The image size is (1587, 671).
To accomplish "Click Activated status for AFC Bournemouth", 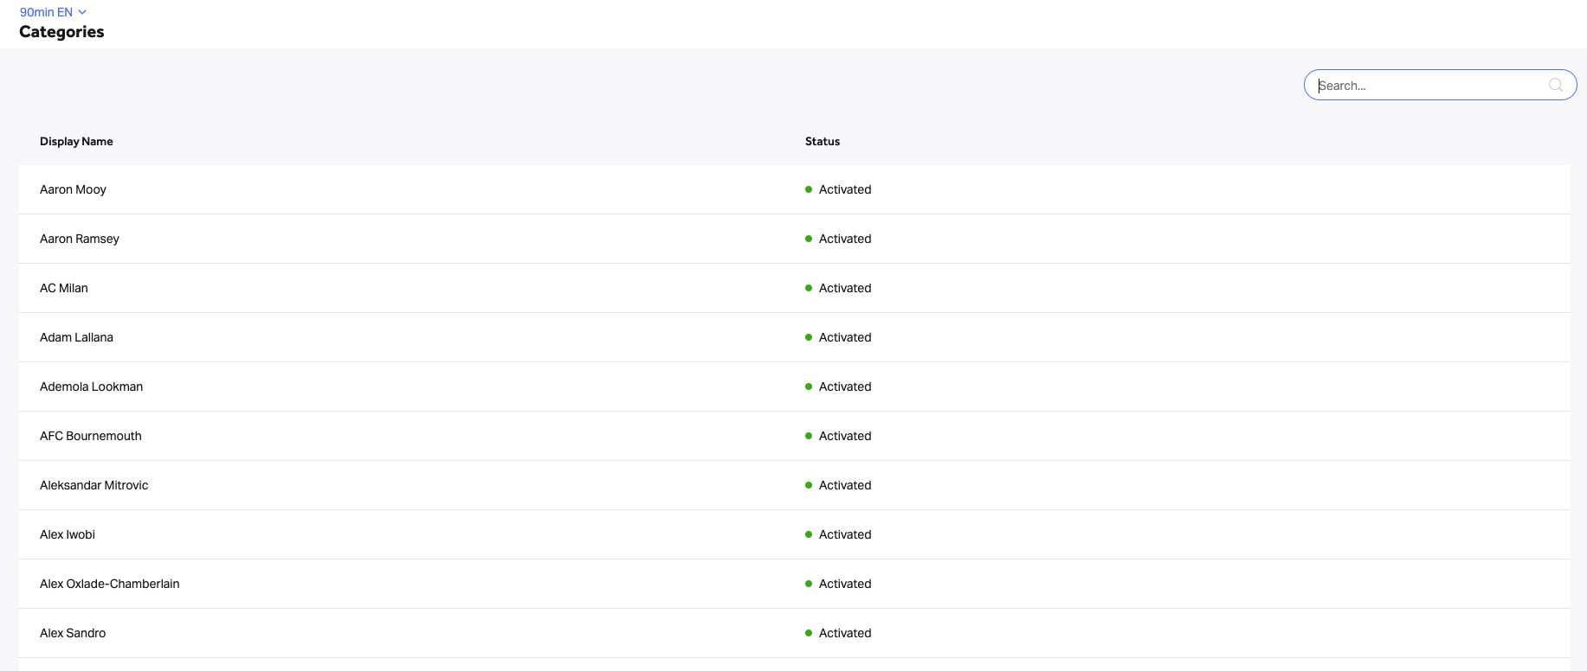I will (x=838, y=436).
